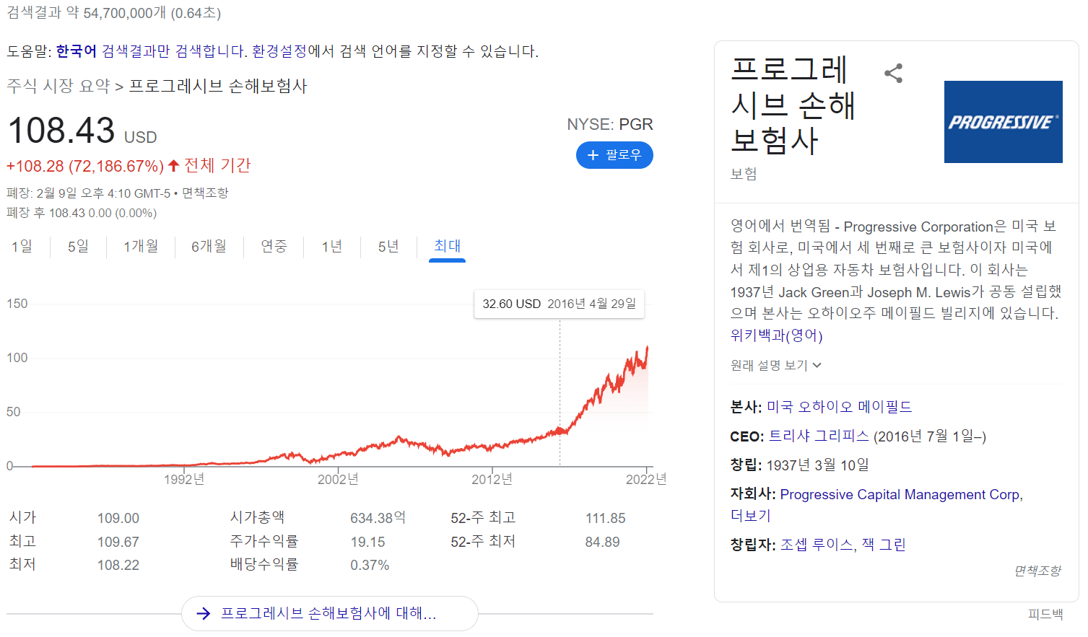Show the 5년 chart range
This screenshot has width=1088, height=637.
click(x=388, y=247)
